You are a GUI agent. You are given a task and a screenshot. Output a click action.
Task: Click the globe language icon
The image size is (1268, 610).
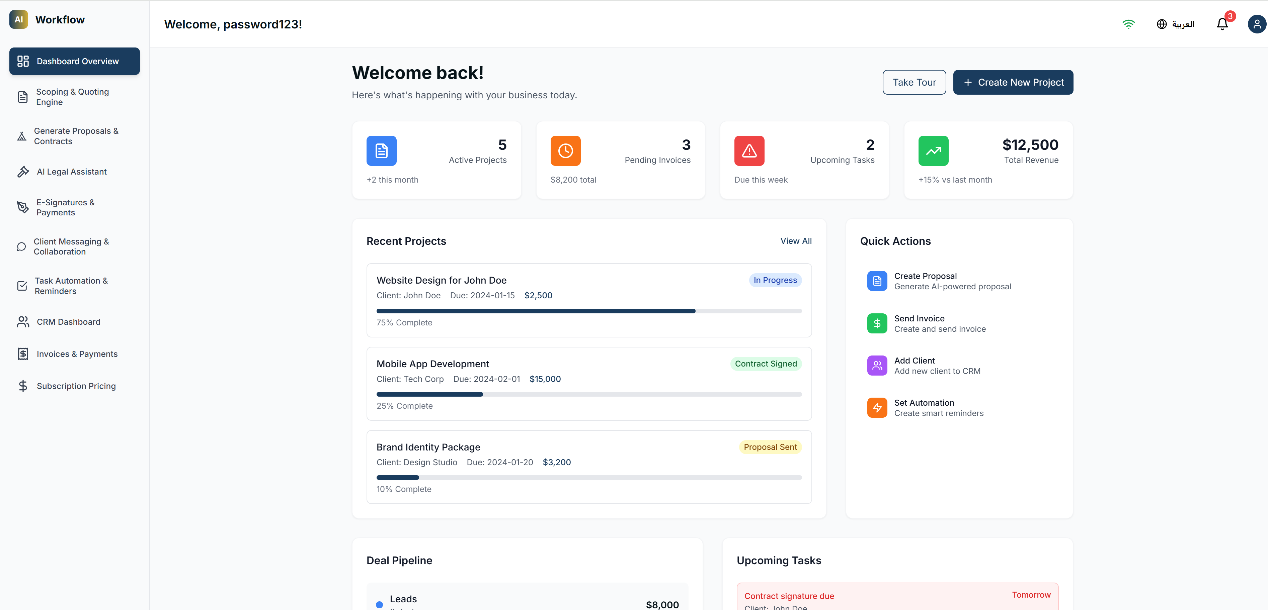(x=1161, y=24)
